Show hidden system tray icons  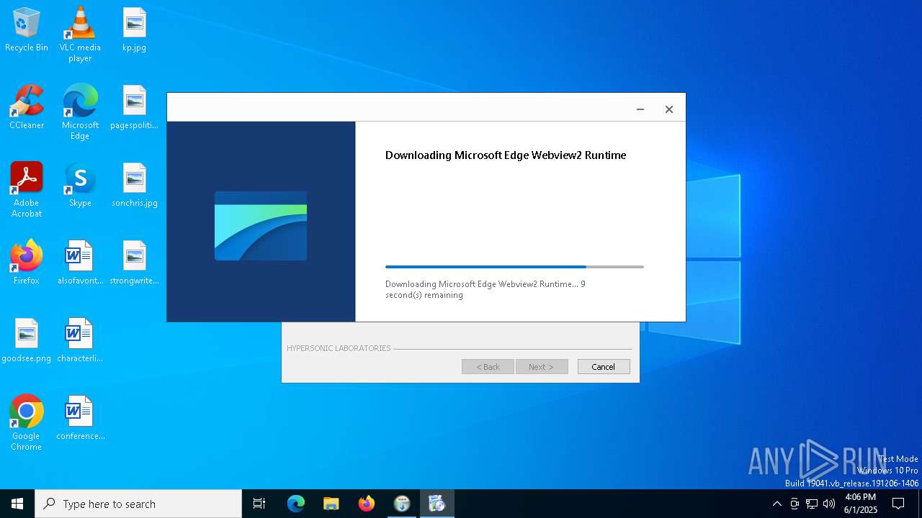[776, 504]
